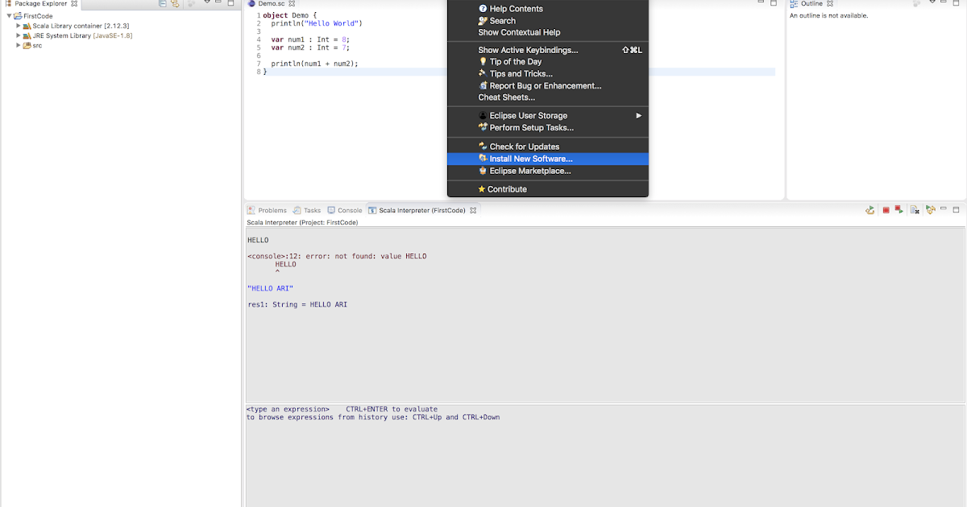Clear the Scala interpreter console output
967x507 pixels.
coord(914,210)
